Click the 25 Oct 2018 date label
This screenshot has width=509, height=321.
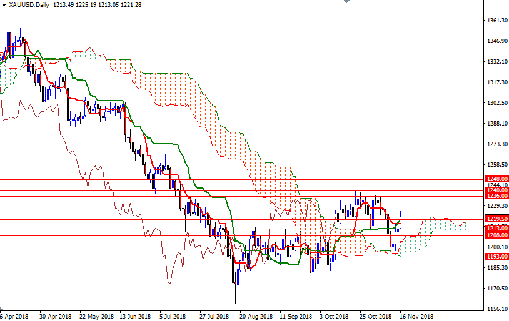click(x=376, y=316)
